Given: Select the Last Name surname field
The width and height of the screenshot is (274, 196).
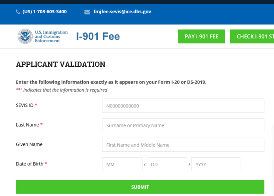Looking at the screenshot, I should pos(183,125).
